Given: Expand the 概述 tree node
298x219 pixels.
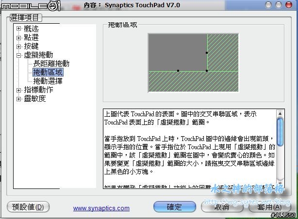Looking at the screenshot, I should (18, 29).
